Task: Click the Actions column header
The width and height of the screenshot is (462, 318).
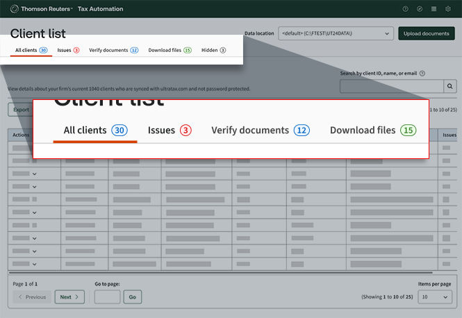Action: click(x=21, y=135)
